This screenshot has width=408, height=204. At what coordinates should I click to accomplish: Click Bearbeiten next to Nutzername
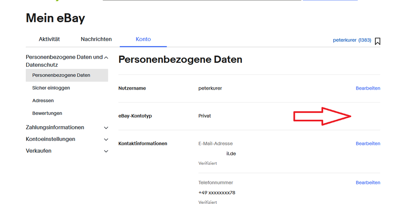[x=368, y=88]
